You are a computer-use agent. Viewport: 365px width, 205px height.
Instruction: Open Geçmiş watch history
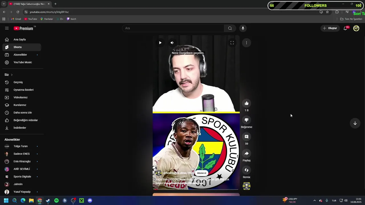22,82
